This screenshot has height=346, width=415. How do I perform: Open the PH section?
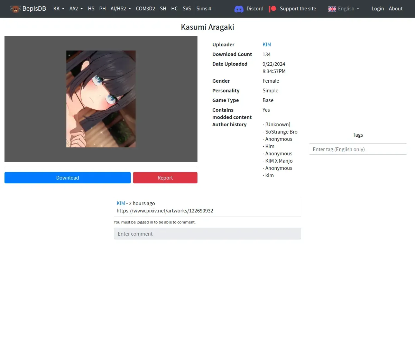(x=102, y=9)
